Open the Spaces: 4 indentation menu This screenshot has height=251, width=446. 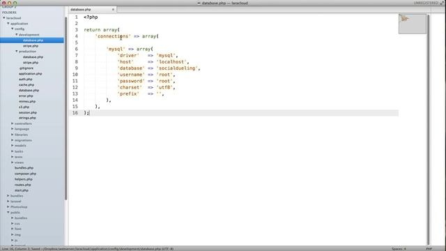point(399,249)
